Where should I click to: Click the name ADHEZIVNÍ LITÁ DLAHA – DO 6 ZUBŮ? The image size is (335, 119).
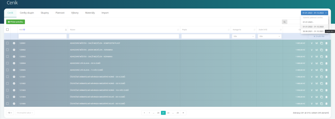(85, 63)
